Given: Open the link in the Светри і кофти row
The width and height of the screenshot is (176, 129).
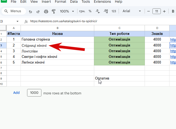Looking at the screenshot, I should pyautogui.click(x=173, y=57).
